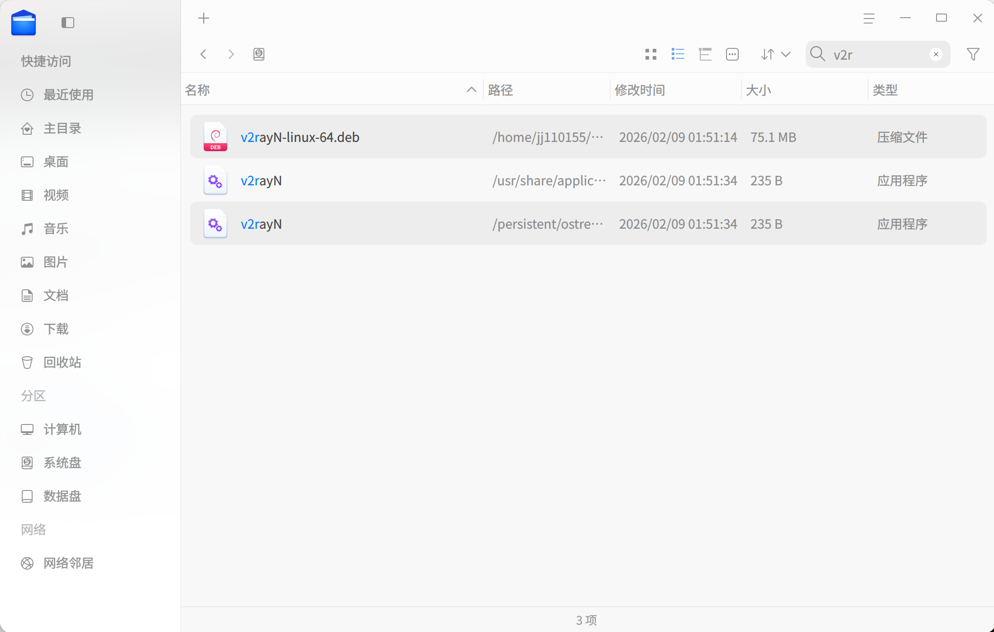Go forward with the right arrow
The height and width of the screenshot is (632, 994).
coord(231,54)
